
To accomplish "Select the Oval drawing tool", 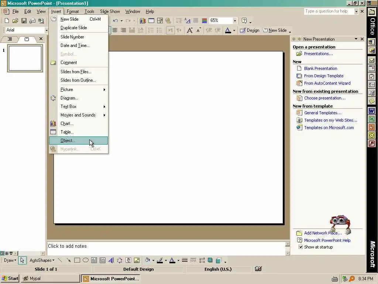I will coord(86,260).
